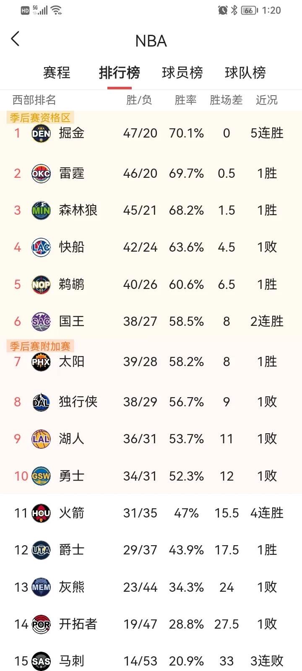Select the Rockets HOU team badge
Screen dimensions: 302x671
41,513
